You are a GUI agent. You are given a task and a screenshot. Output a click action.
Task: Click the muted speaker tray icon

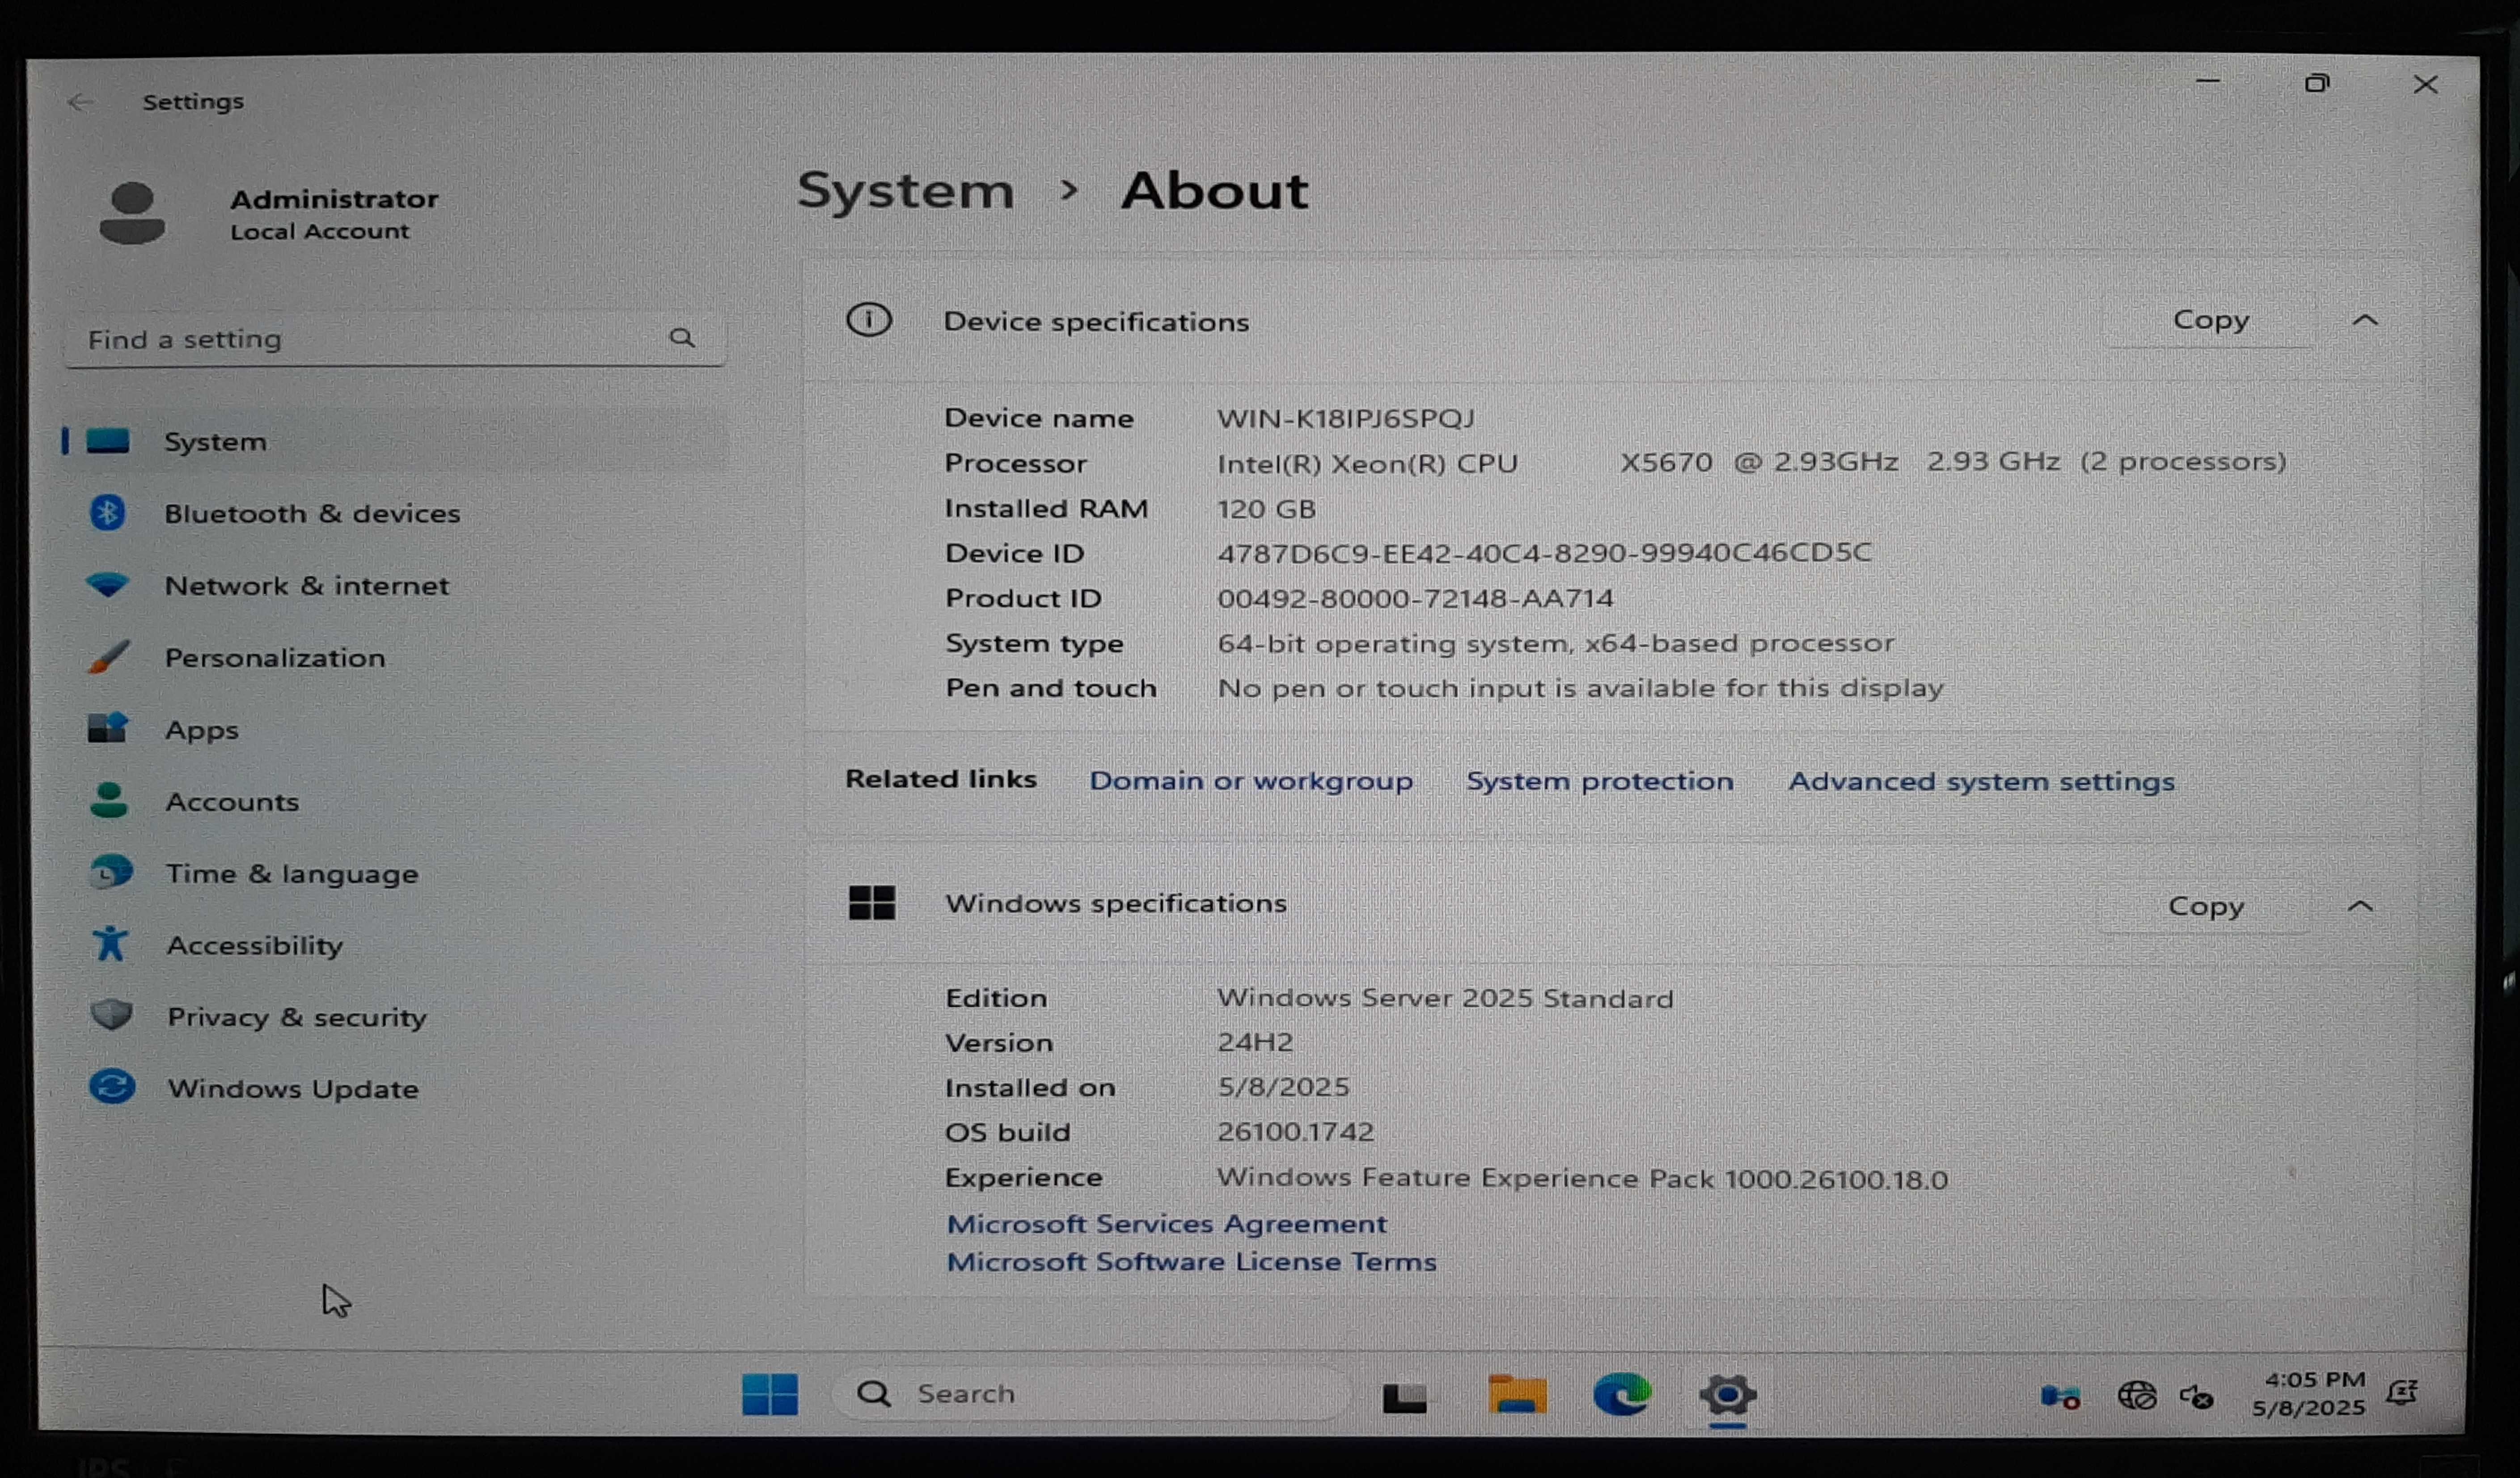pyautogui.click(x=2197, y=1396)
